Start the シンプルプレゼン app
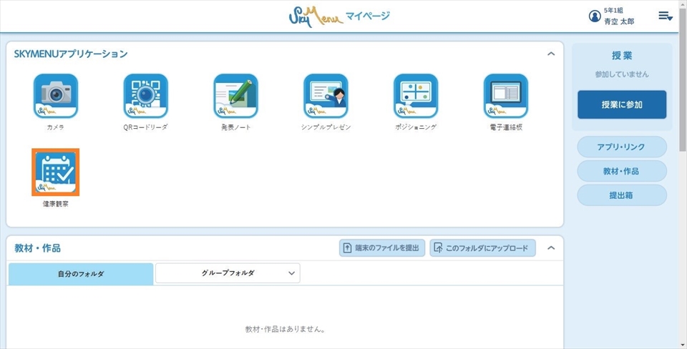Screen dimensions: 687x349 click(326, 96)
